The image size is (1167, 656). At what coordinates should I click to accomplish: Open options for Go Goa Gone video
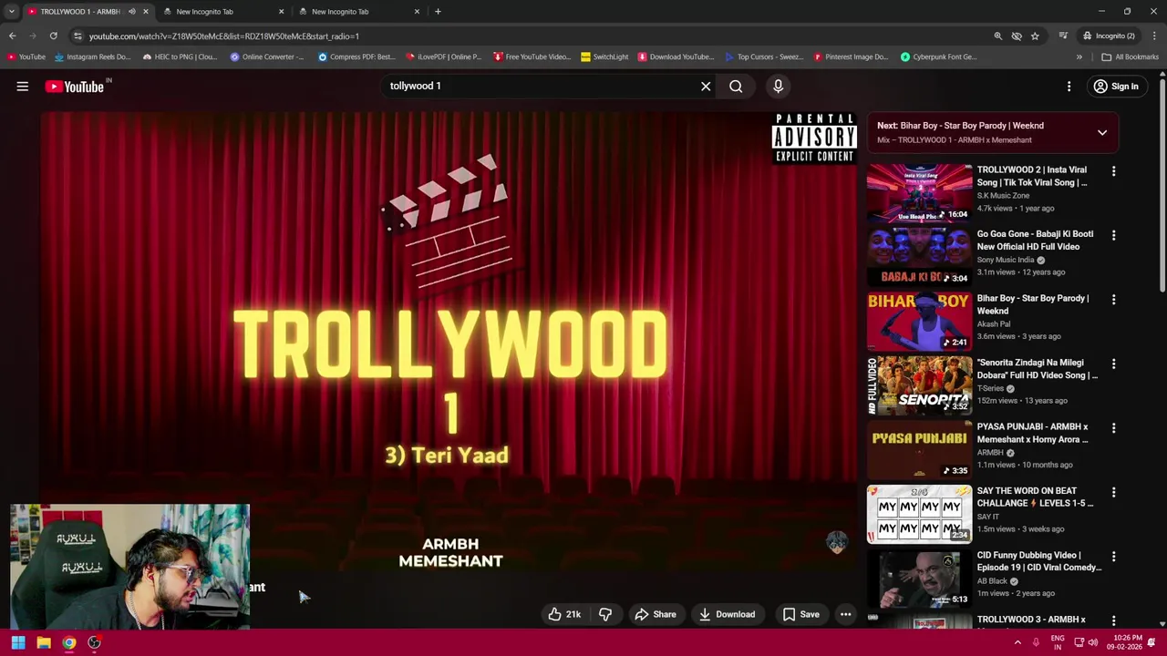[1113, 235]
